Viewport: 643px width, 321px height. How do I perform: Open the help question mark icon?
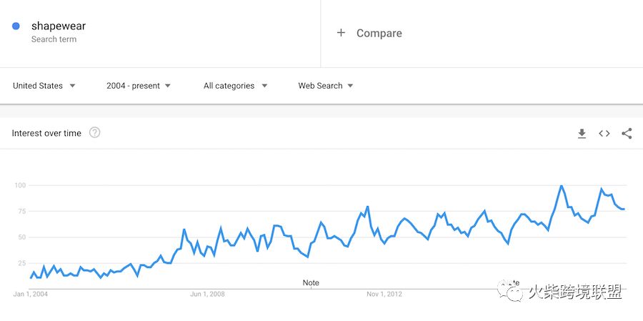[x=95, y=132]
